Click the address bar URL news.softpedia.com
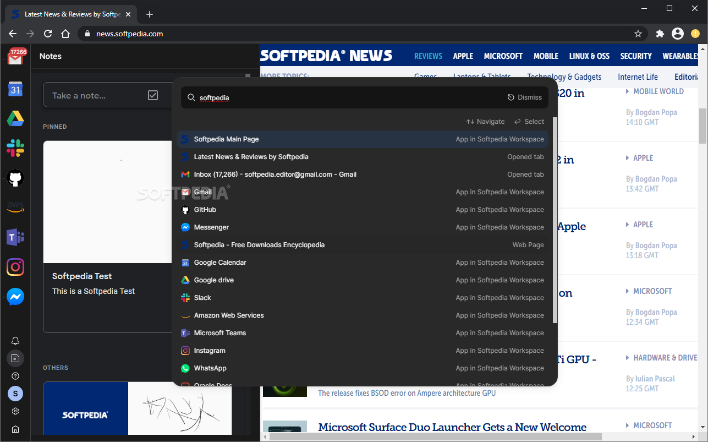This screenshot has width=708, height=442. pyautogui.click(x=130, y=34)
